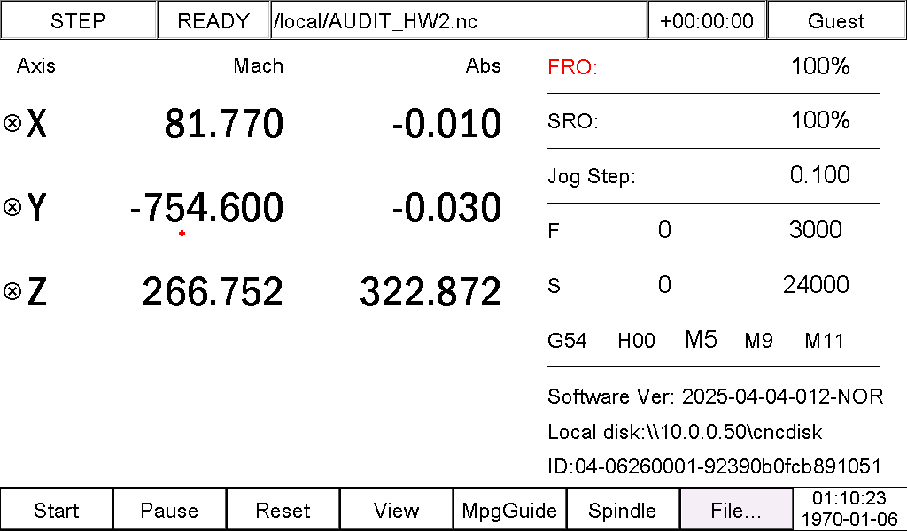Click the Pause button

169,510
